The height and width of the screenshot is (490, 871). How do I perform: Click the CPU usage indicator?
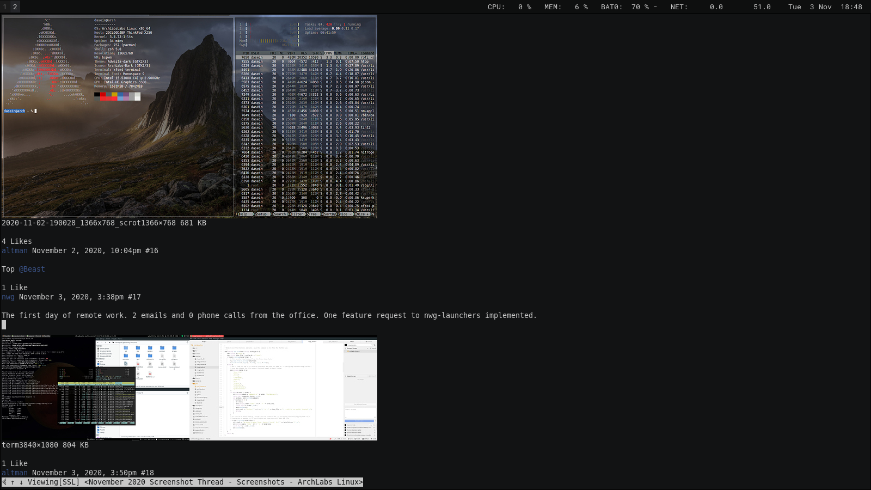click(x=510, y=7)
